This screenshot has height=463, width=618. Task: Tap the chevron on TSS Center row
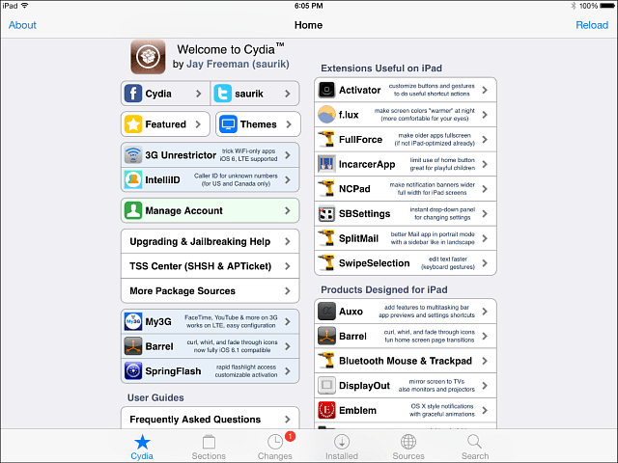[288, 266]
